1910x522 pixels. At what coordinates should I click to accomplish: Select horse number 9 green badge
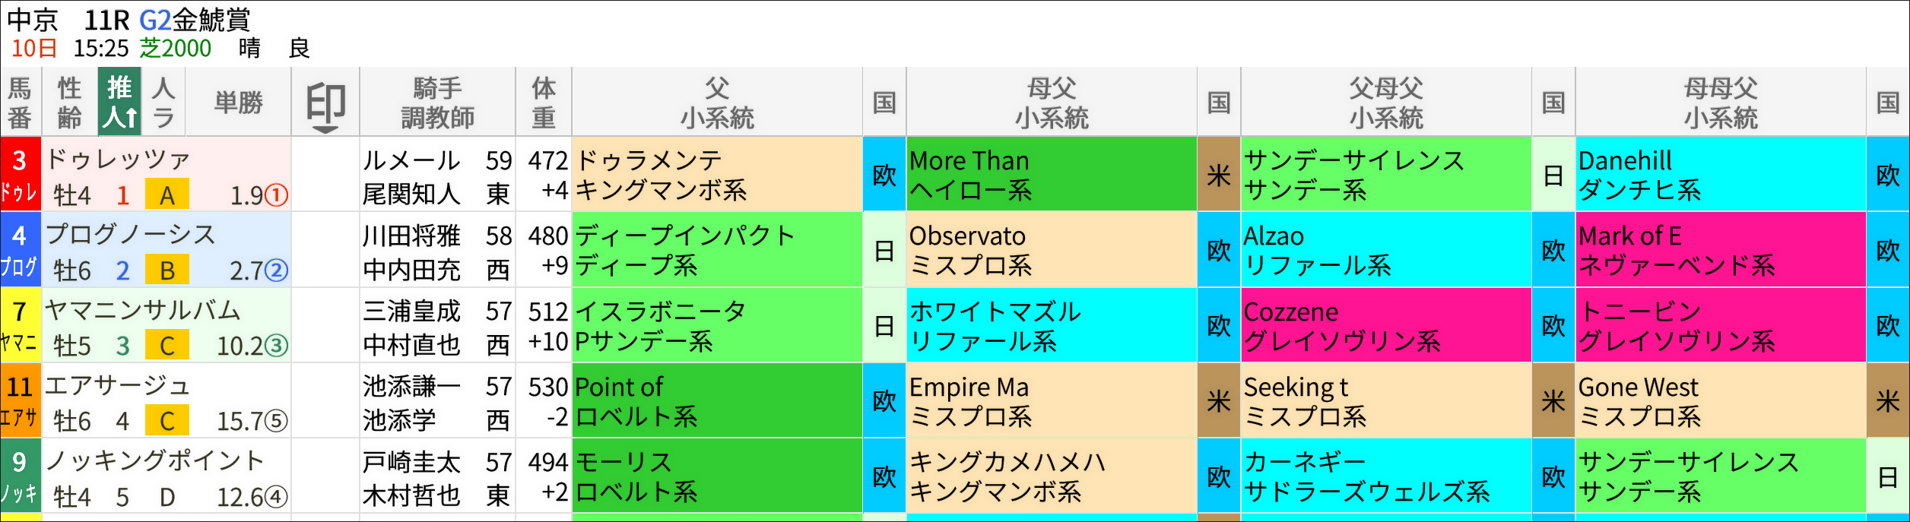coord(21,475)
